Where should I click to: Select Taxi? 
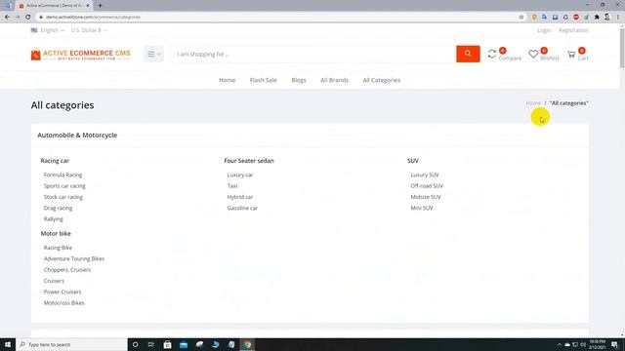pos(232,186)
